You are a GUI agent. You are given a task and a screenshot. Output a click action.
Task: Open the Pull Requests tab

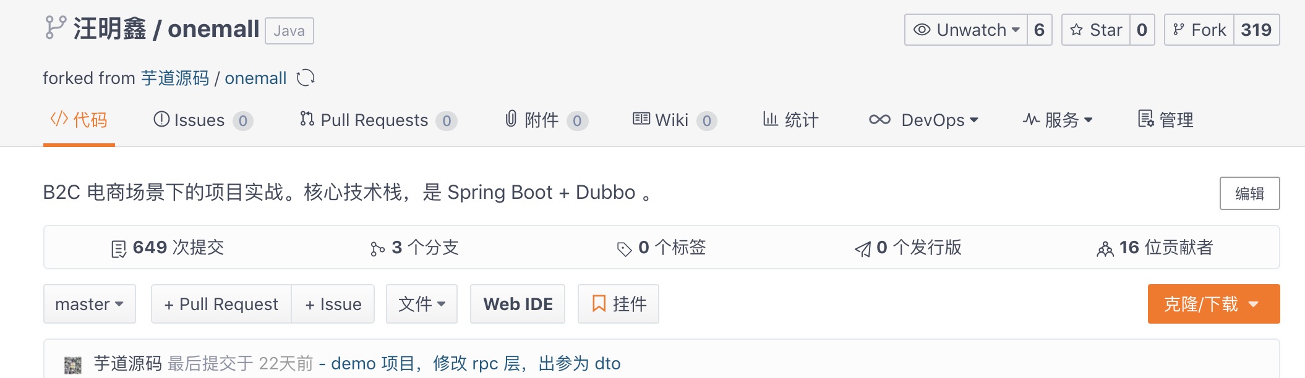[x=374, y=120]
